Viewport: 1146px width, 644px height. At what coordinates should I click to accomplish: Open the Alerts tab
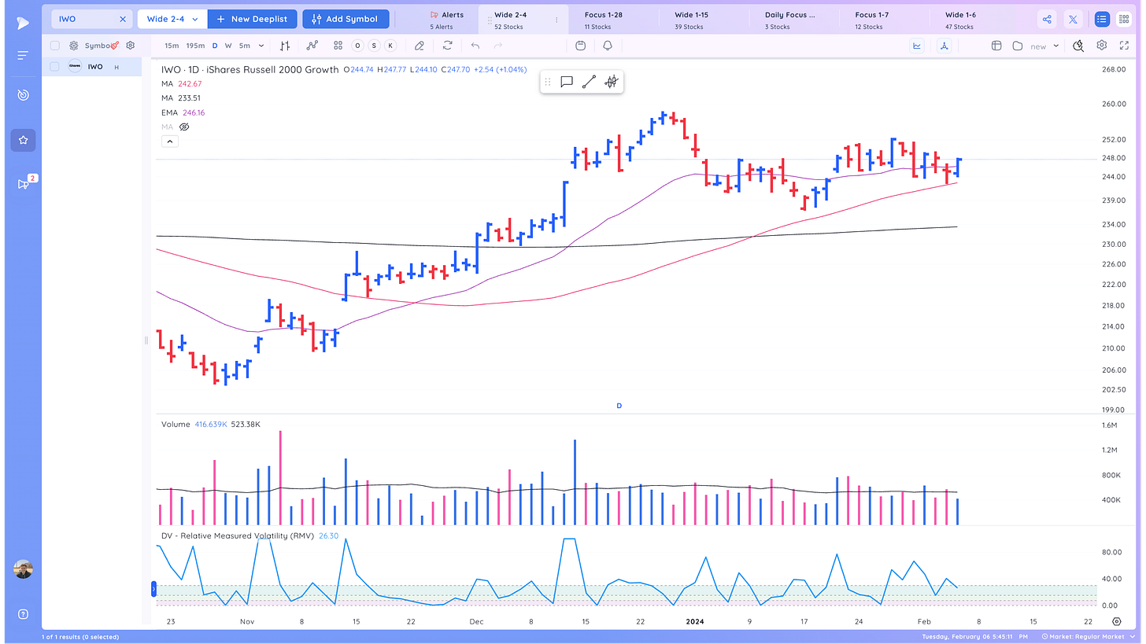click(446, 20)
